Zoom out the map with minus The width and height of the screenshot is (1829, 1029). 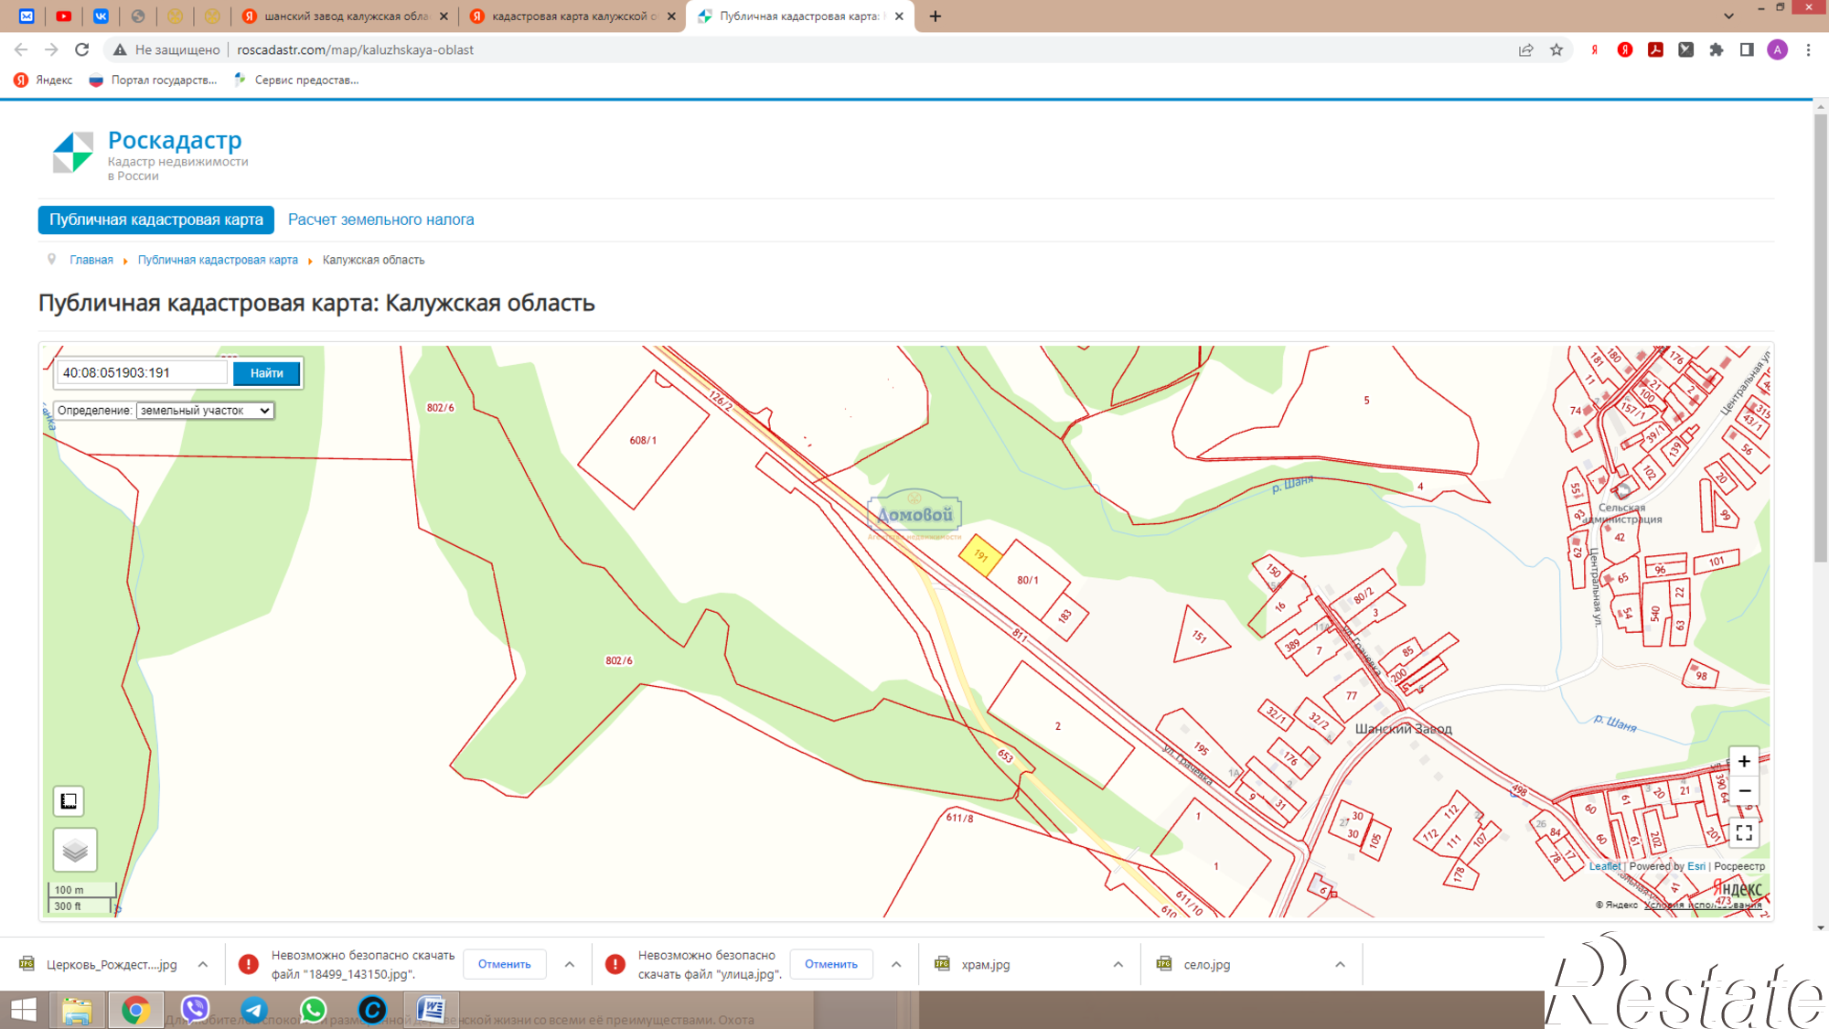(1744, 791)
